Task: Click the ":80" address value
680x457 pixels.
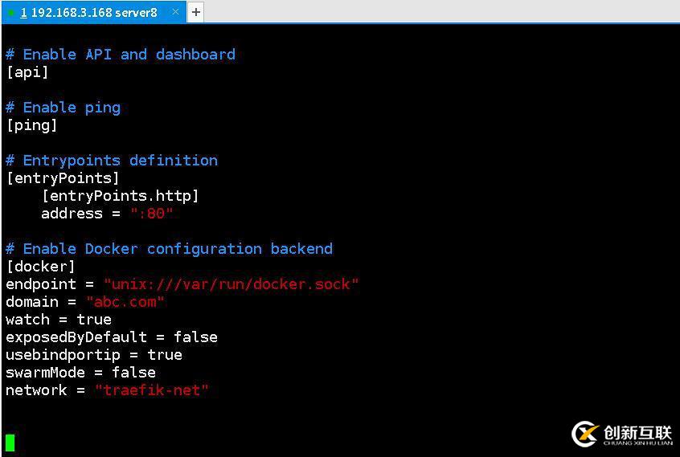Action: tap(151, 214)
